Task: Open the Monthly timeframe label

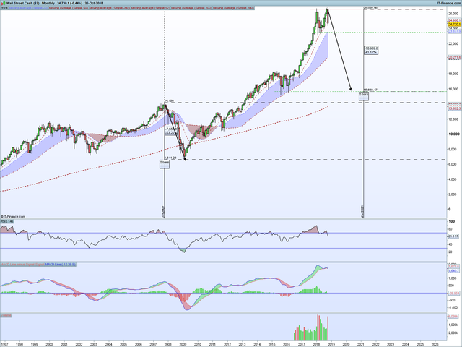Action: [48, 3]
